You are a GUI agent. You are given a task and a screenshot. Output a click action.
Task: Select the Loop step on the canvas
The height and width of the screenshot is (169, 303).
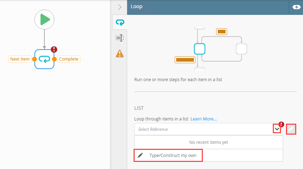pos(44,59)
